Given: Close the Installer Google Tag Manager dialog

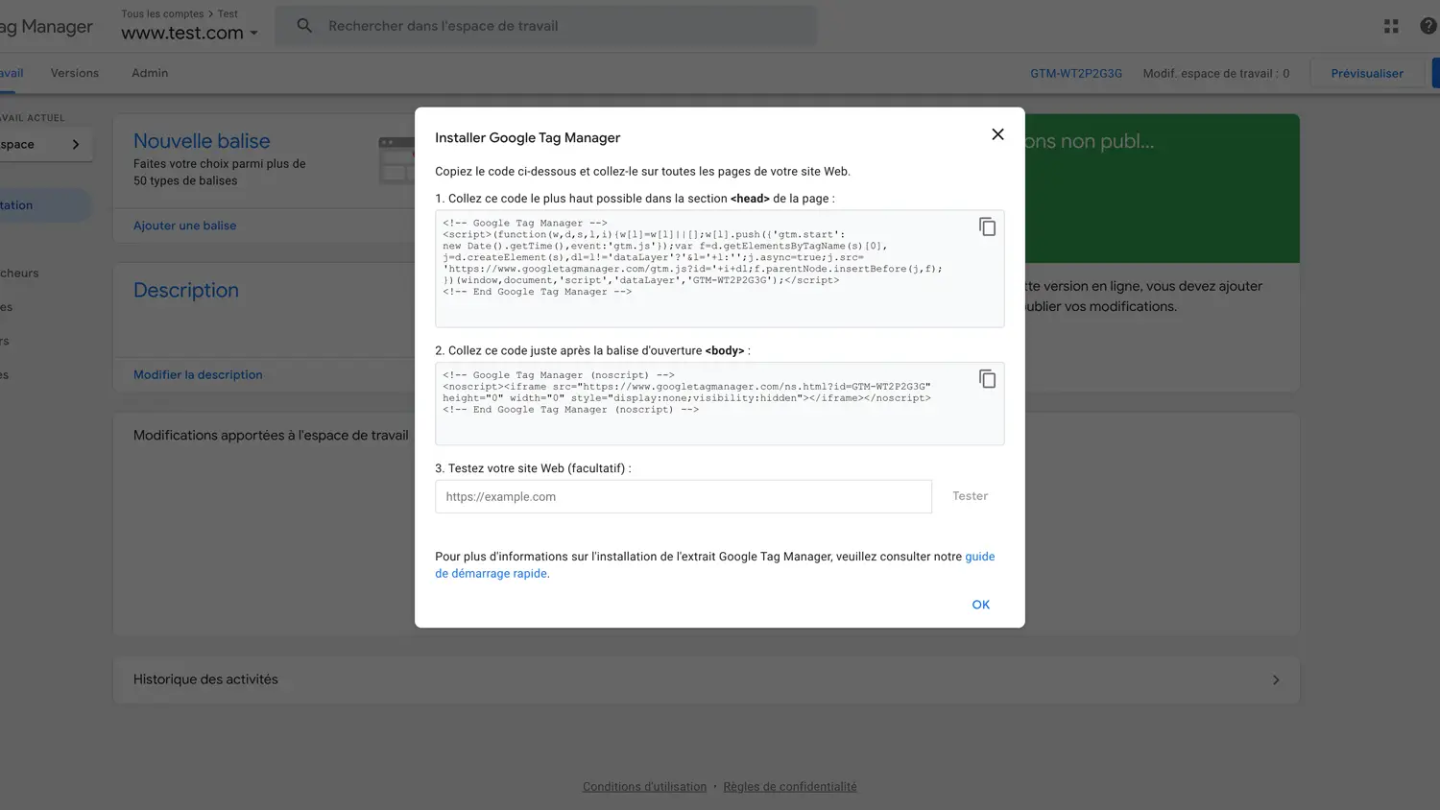Looking at the screenshot, I should point(997,134).
